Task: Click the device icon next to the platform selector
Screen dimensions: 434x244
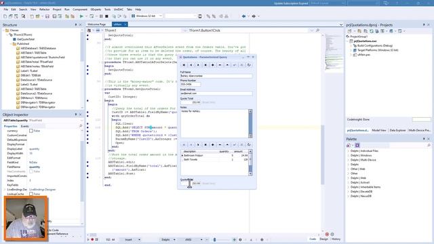Action: click(x=200, y=16)
